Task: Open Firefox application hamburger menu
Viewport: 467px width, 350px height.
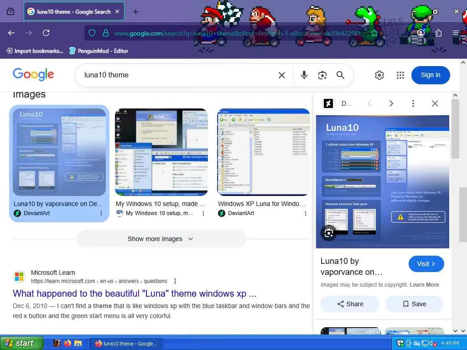Action: (456, 33)
